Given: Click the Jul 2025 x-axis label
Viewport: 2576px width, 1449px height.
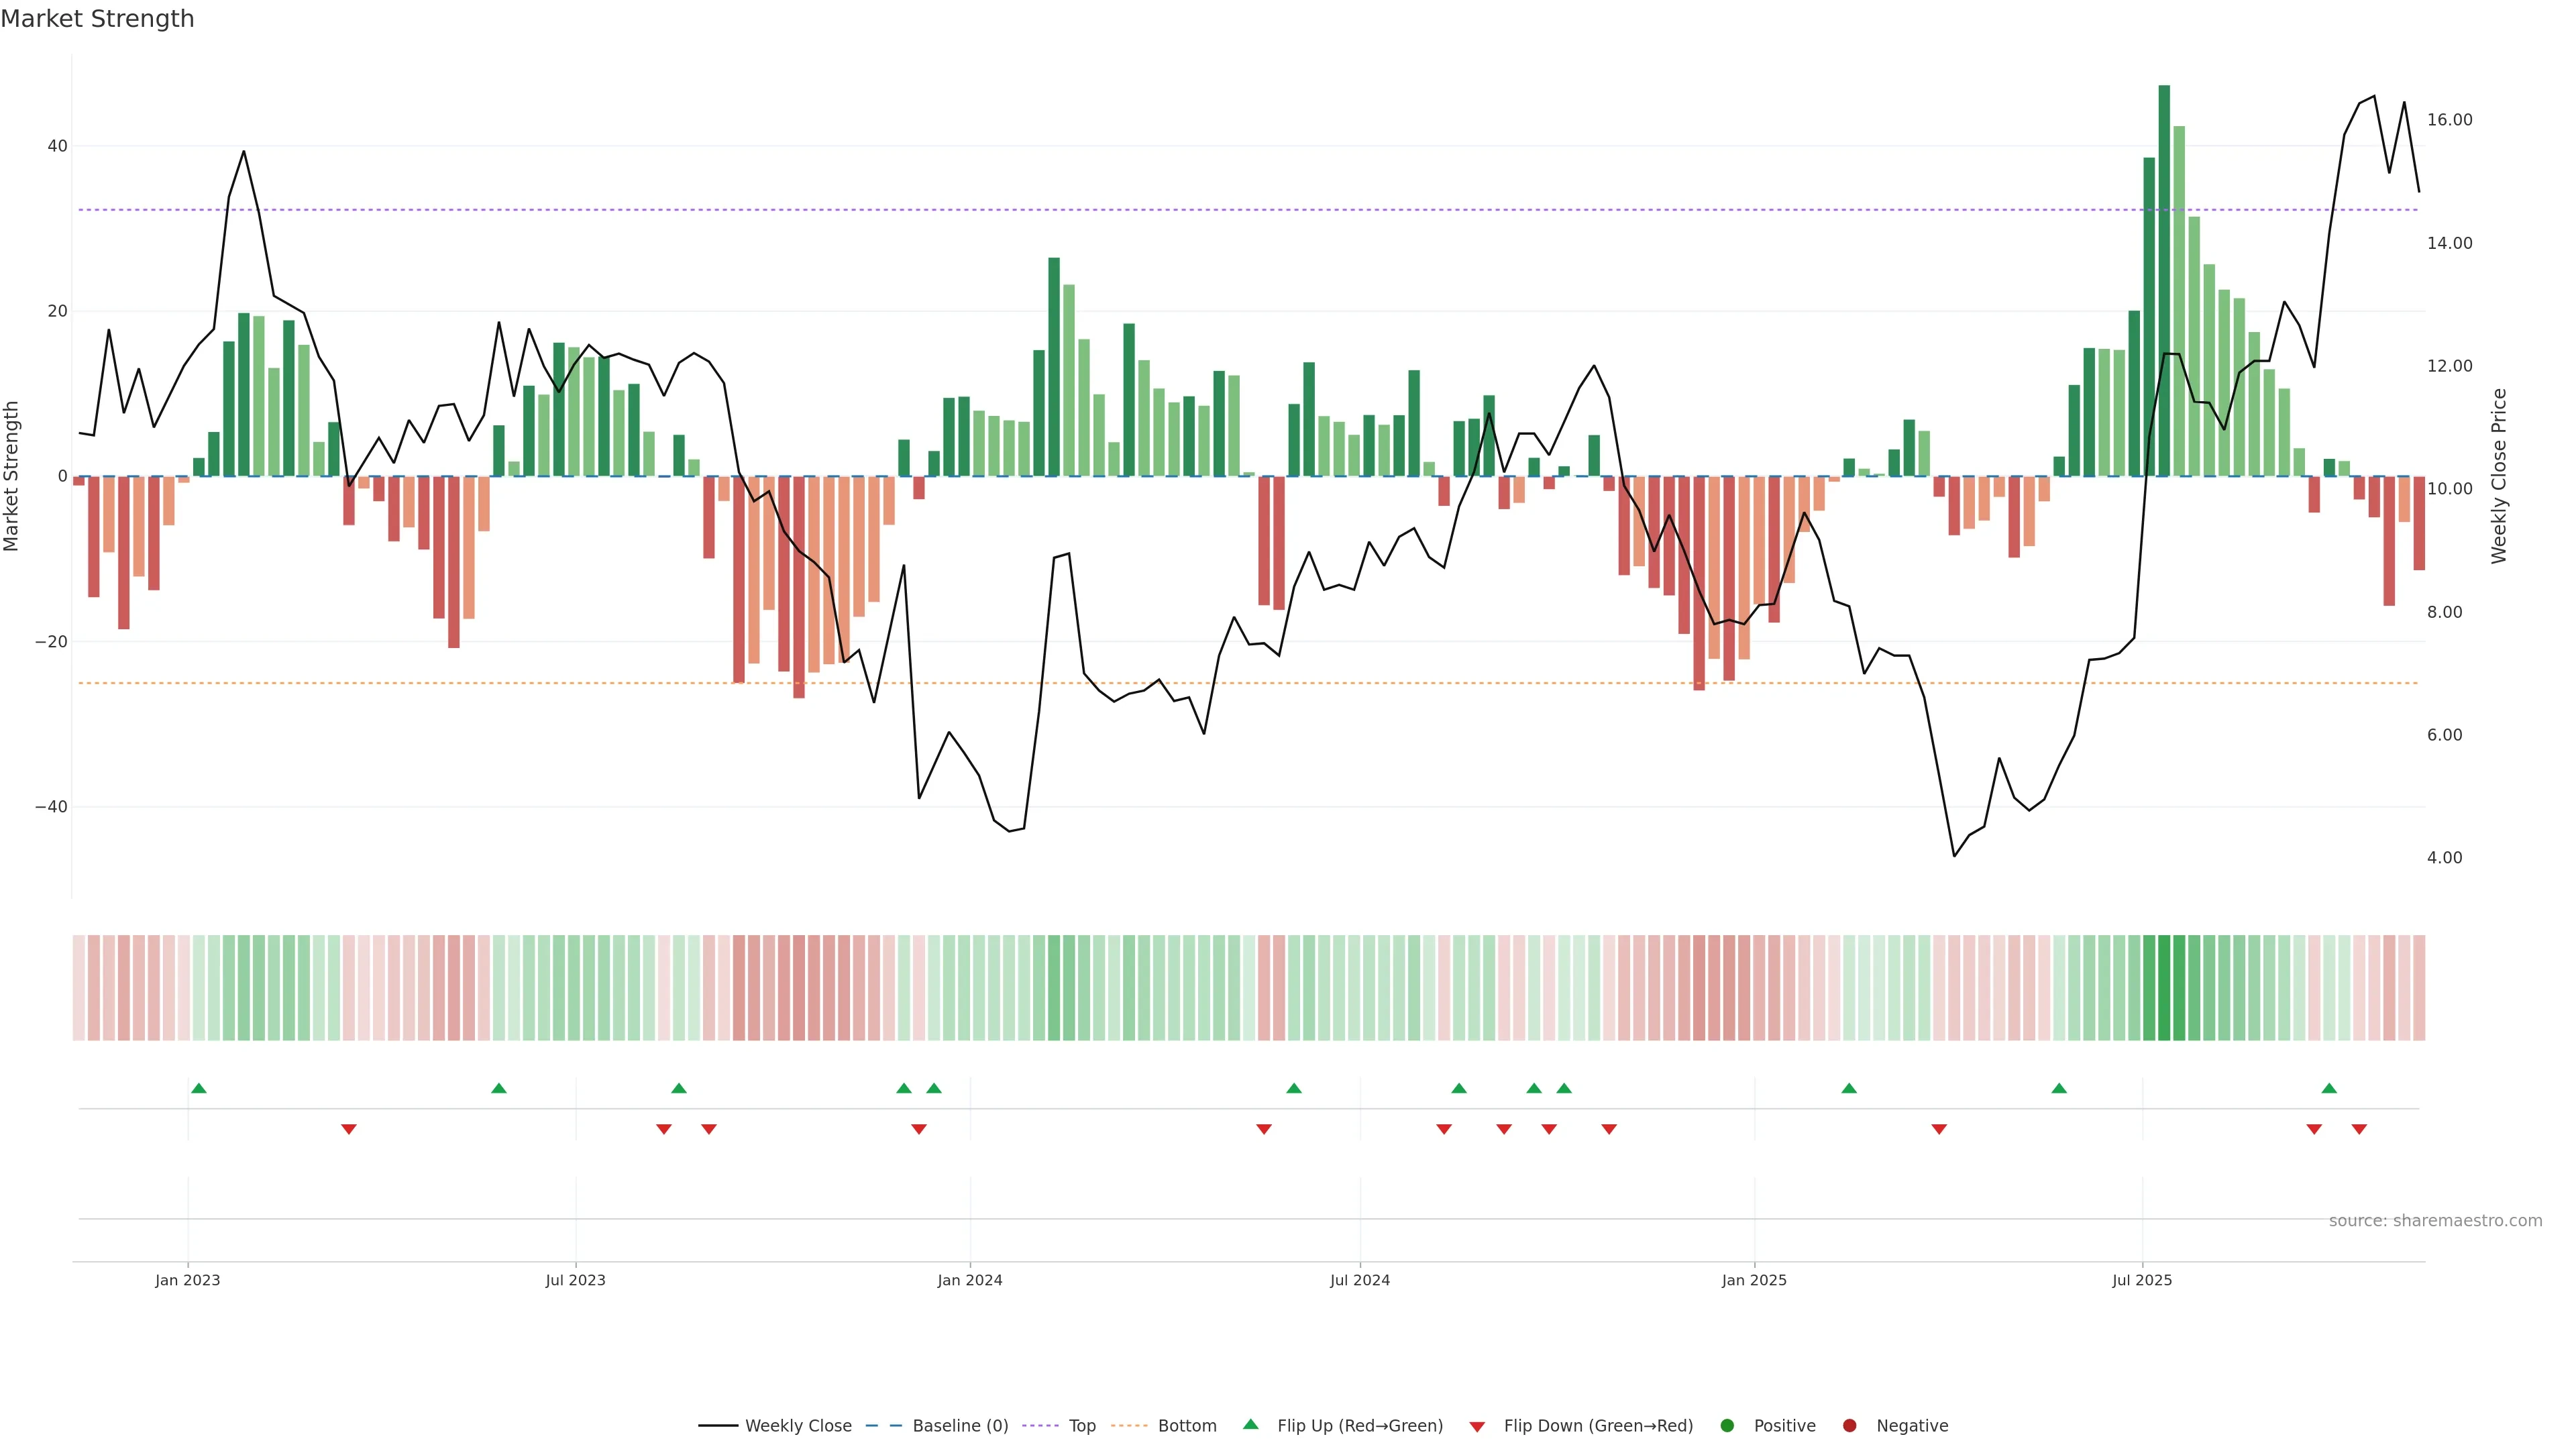Looking at the screenshot, I should (2142, 1280).
